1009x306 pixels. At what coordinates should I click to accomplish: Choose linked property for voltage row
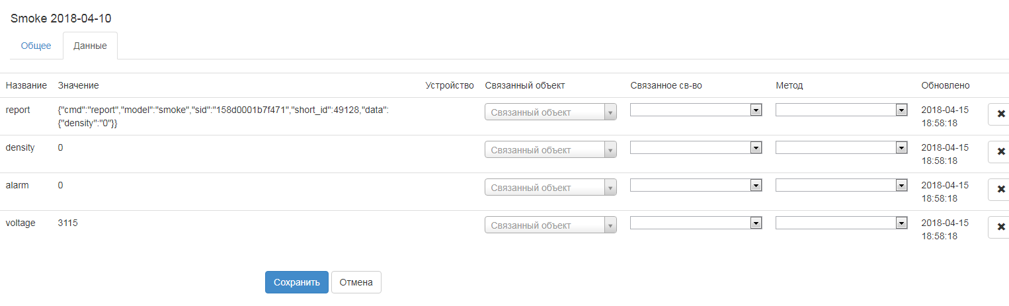[x=696, y=223]
